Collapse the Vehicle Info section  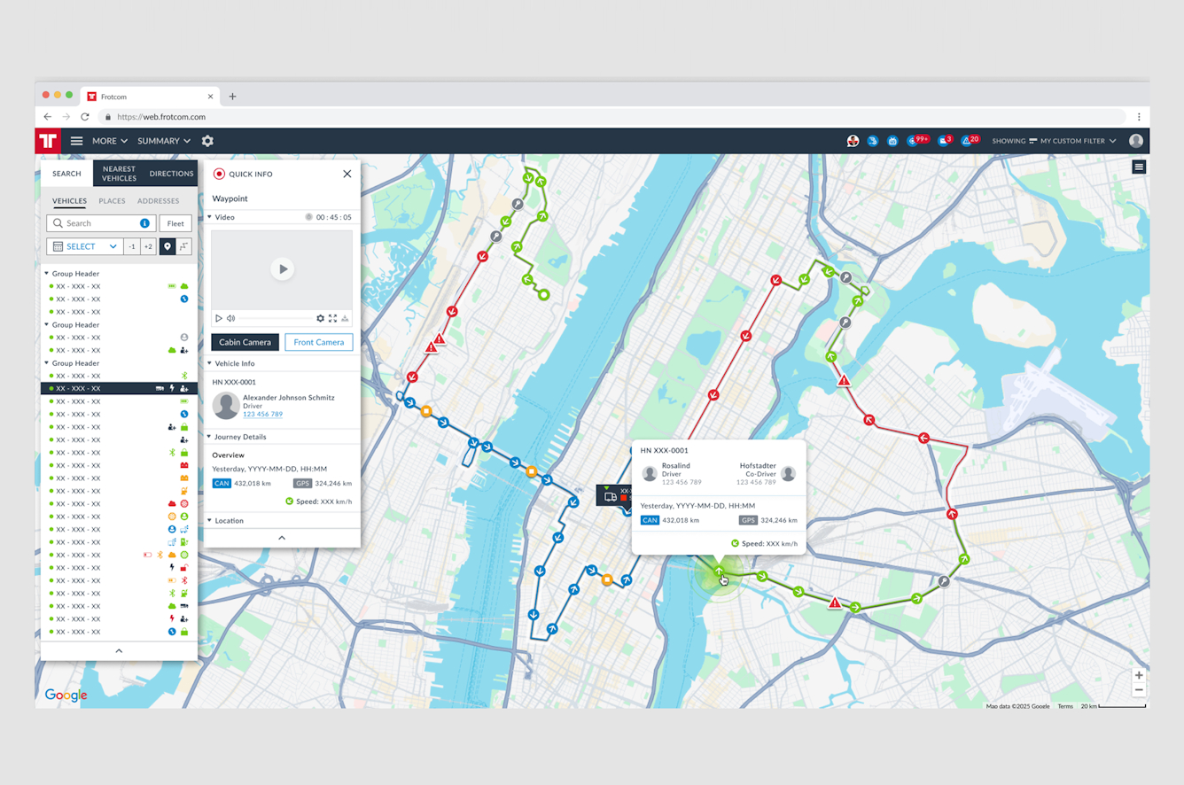click(x=210, y=363)
